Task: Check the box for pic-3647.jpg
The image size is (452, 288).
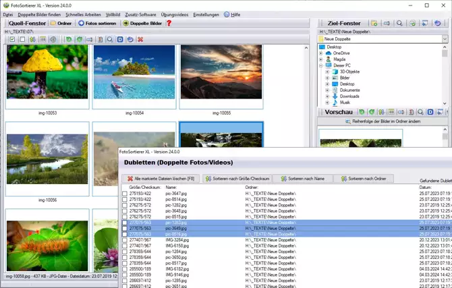Action: point(124,194)
